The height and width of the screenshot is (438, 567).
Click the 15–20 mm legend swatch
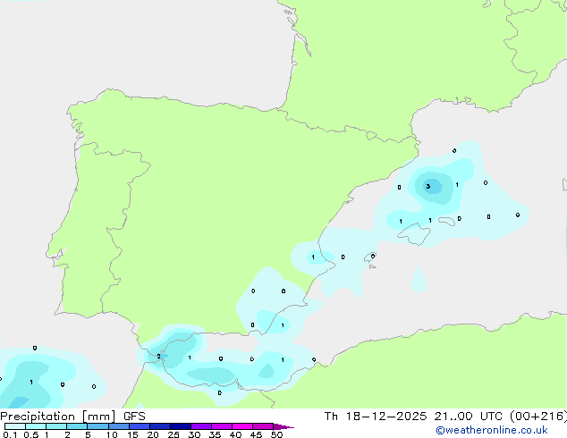140,426
